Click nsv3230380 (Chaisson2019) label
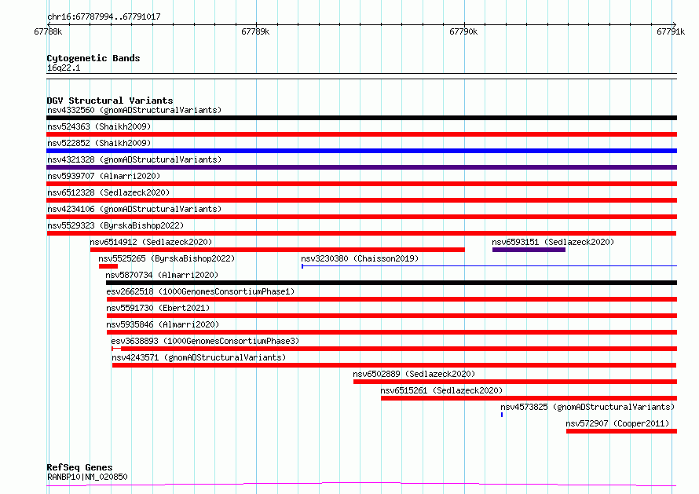 tap(360, 258)
